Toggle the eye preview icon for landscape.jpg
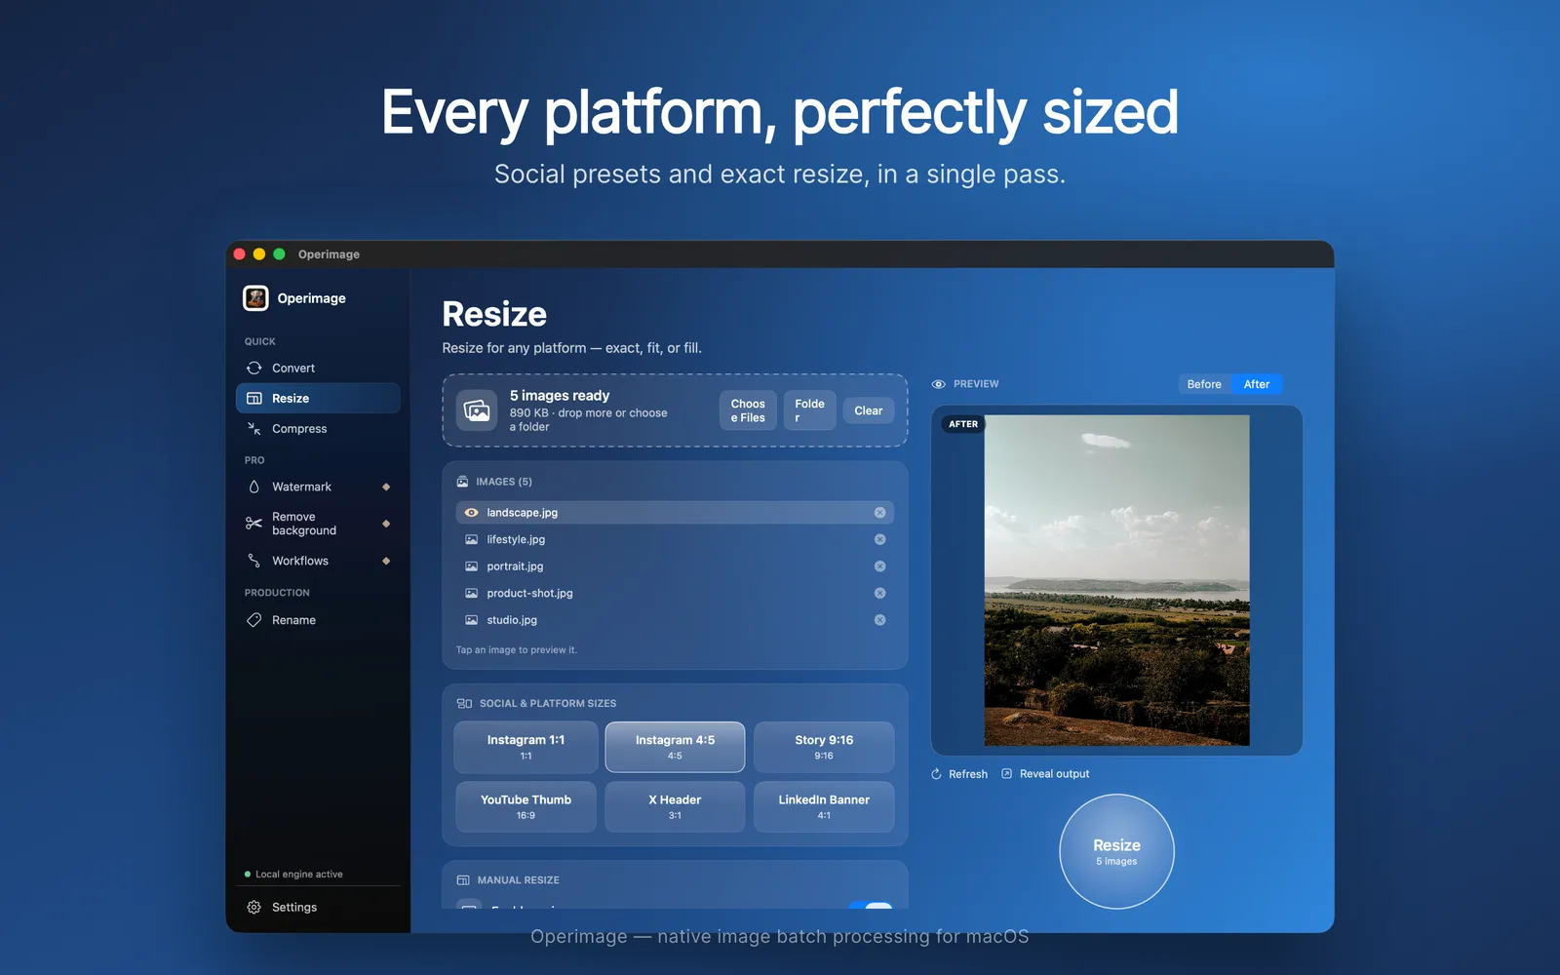This screenshot has width=1560, height=975. (x=472, y=513)
